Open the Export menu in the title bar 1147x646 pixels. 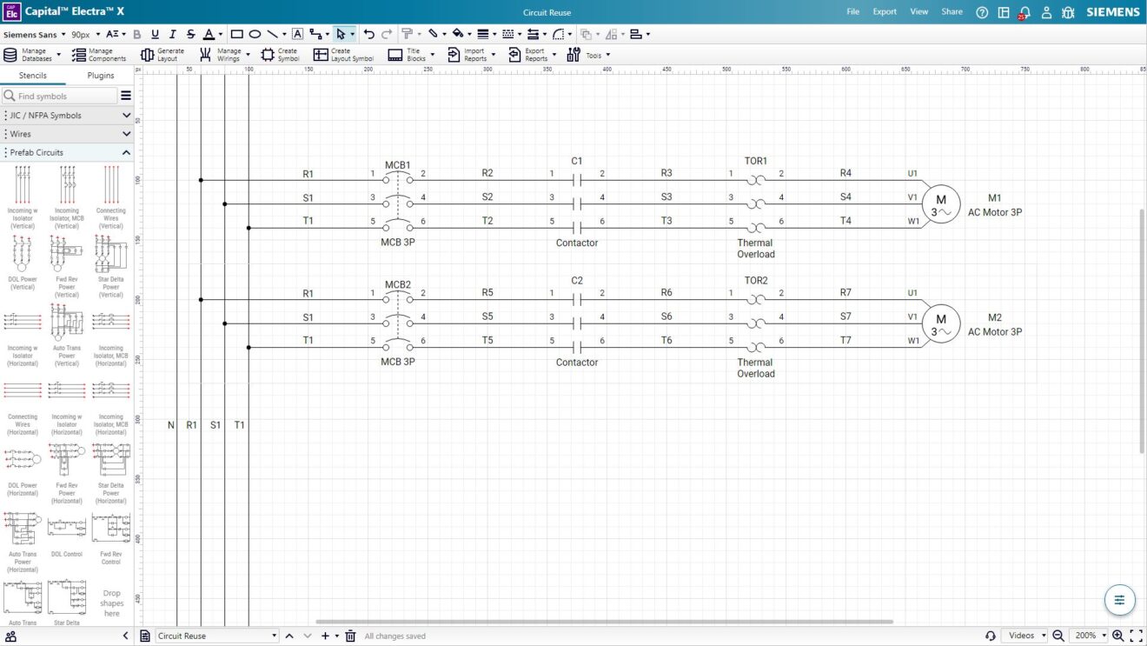[884, 11]
